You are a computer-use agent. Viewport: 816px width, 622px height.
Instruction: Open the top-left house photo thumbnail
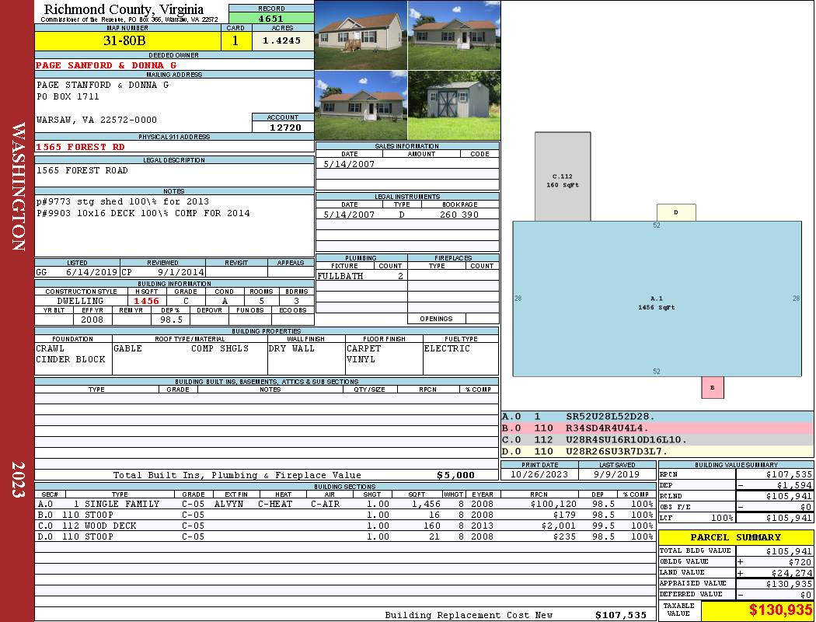pyautogui.click(x=361, y=36)
